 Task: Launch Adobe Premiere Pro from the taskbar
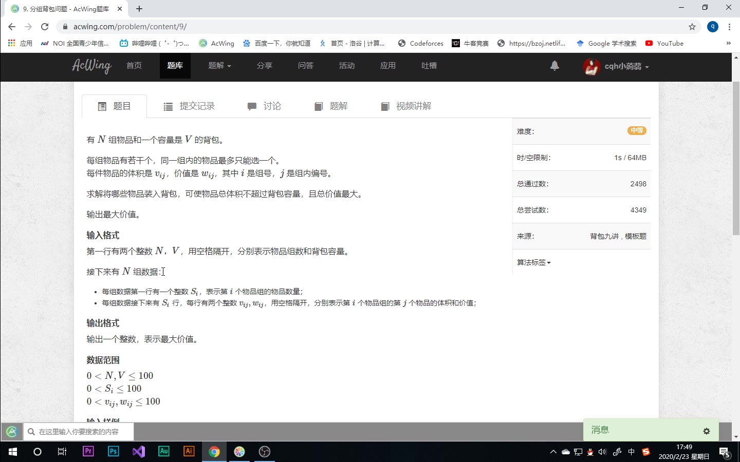(88, 451)
